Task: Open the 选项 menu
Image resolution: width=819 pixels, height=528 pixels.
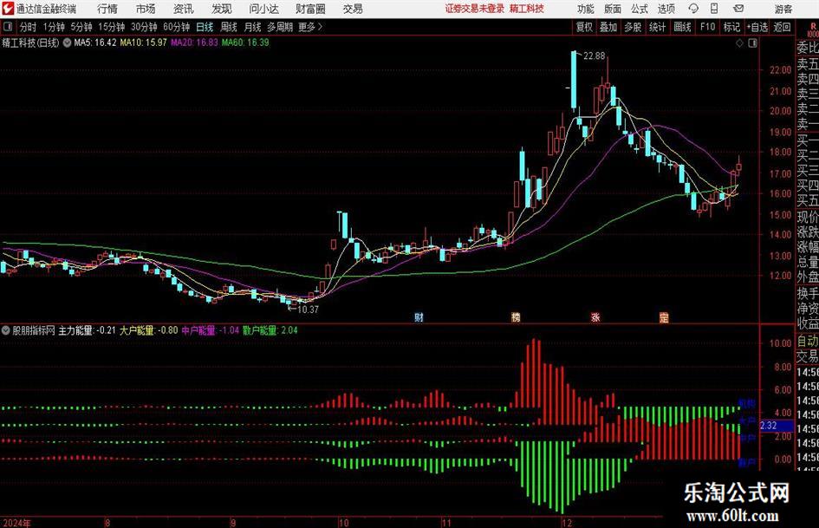Action: [x=666, y=9]
